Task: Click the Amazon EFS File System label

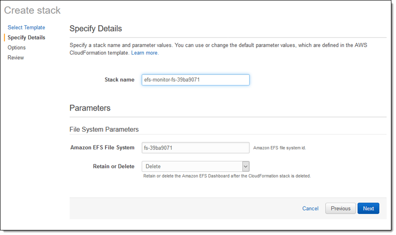Action: (102, 148)
